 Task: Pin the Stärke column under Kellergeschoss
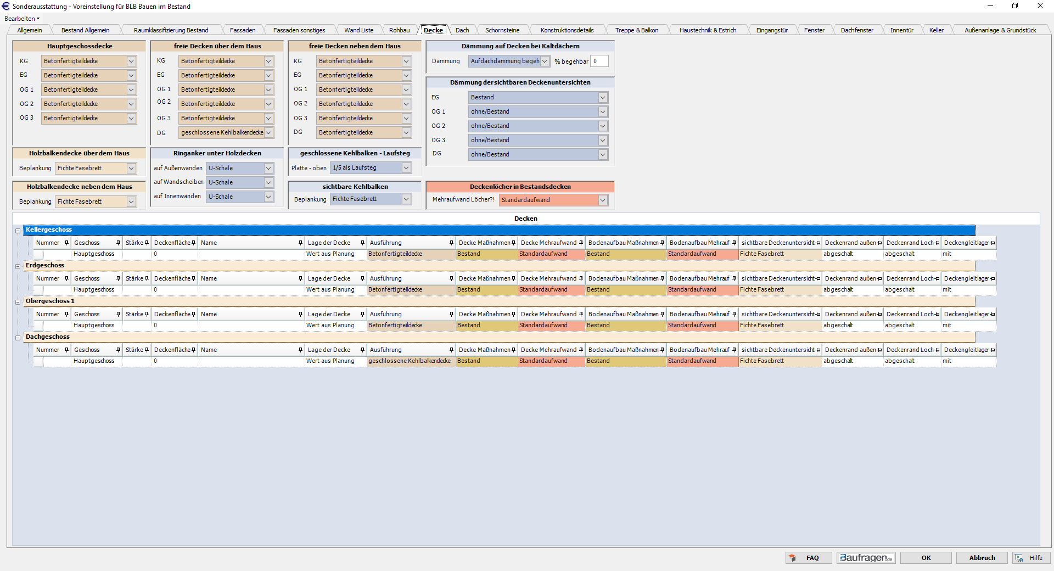point(147,243)
